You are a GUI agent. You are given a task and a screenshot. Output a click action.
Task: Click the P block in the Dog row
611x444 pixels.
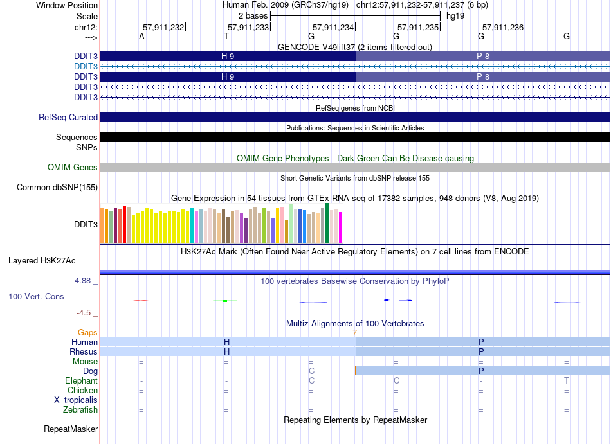point(483,371)
